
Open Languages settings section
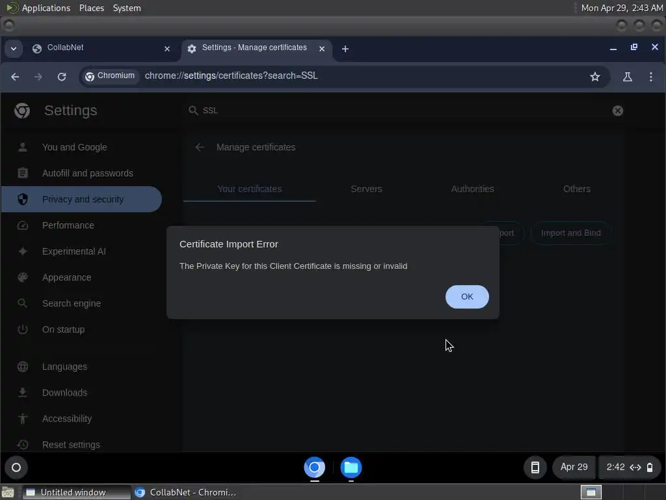81,367
